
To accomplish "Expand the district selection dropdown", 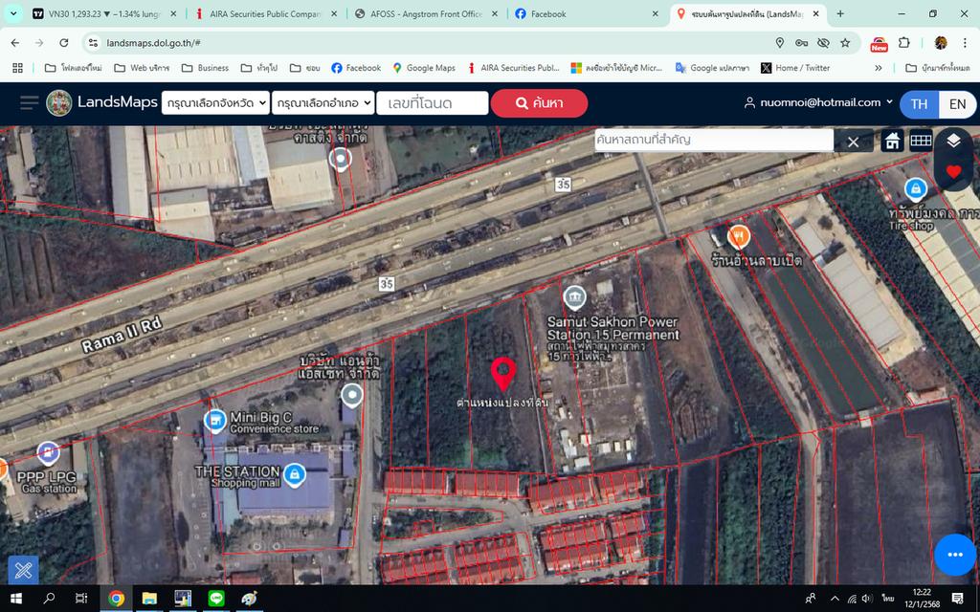I will tap(323, 103).
